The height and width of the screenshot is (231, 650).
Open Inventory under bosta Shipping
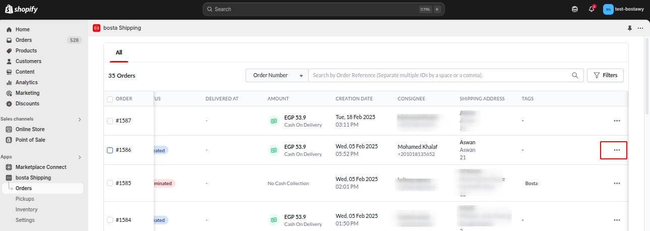tap(26, 209)
